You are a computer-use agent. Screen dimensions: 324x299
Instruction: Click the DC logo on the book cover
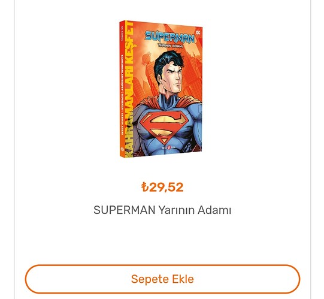[198, 32]
